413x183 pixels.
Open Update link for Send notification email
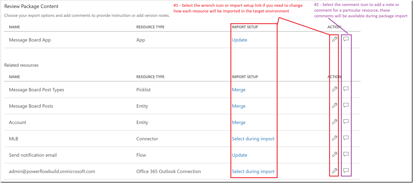(239, 155)
